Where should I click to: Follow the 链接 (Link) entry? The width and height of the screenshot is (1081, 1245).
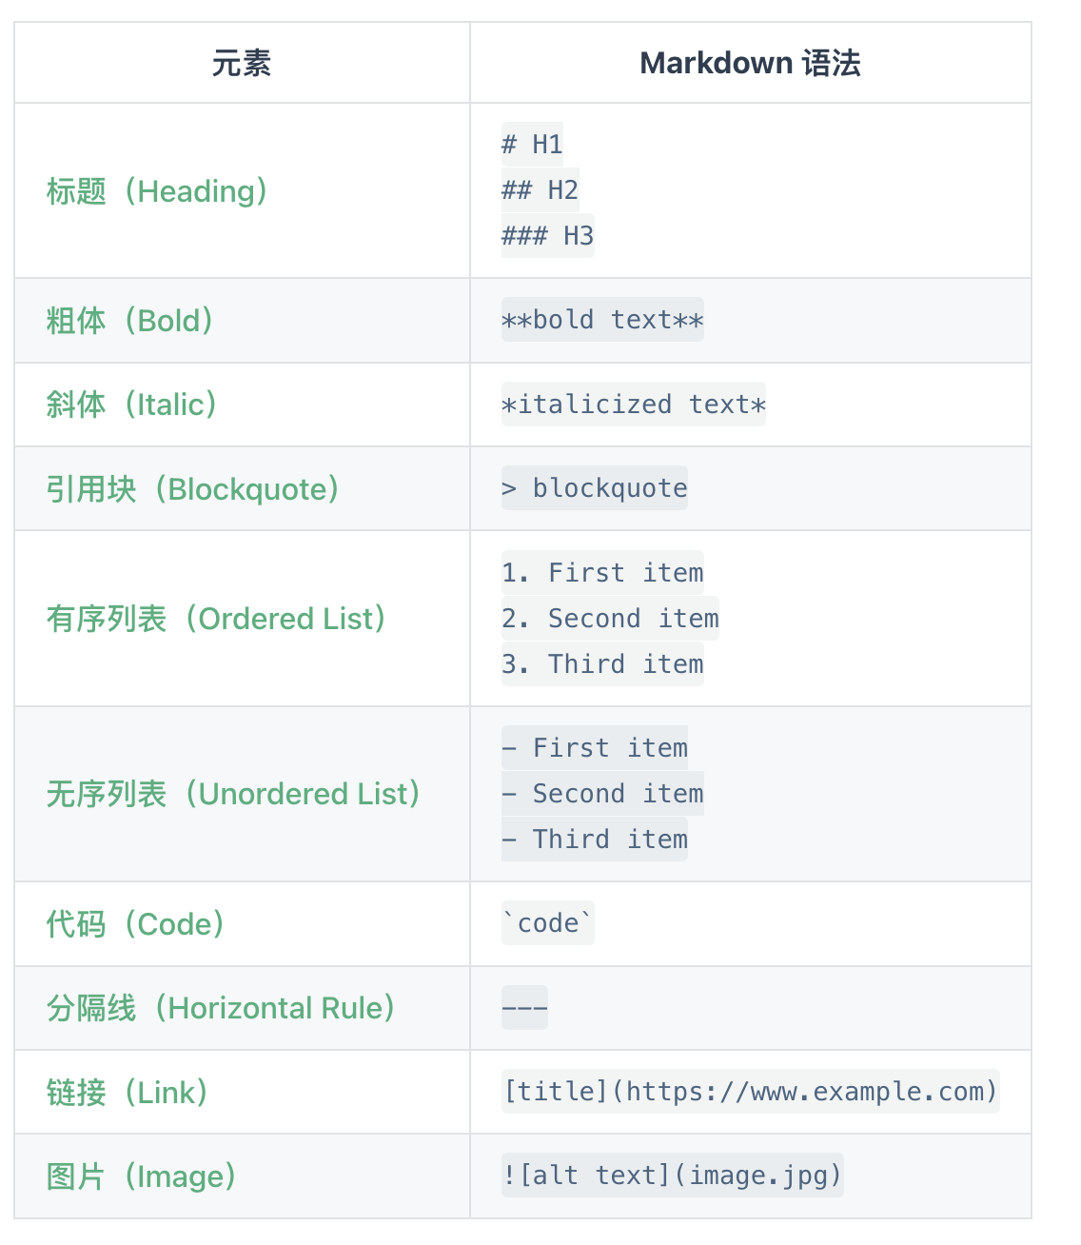[x=128, y=1093]
